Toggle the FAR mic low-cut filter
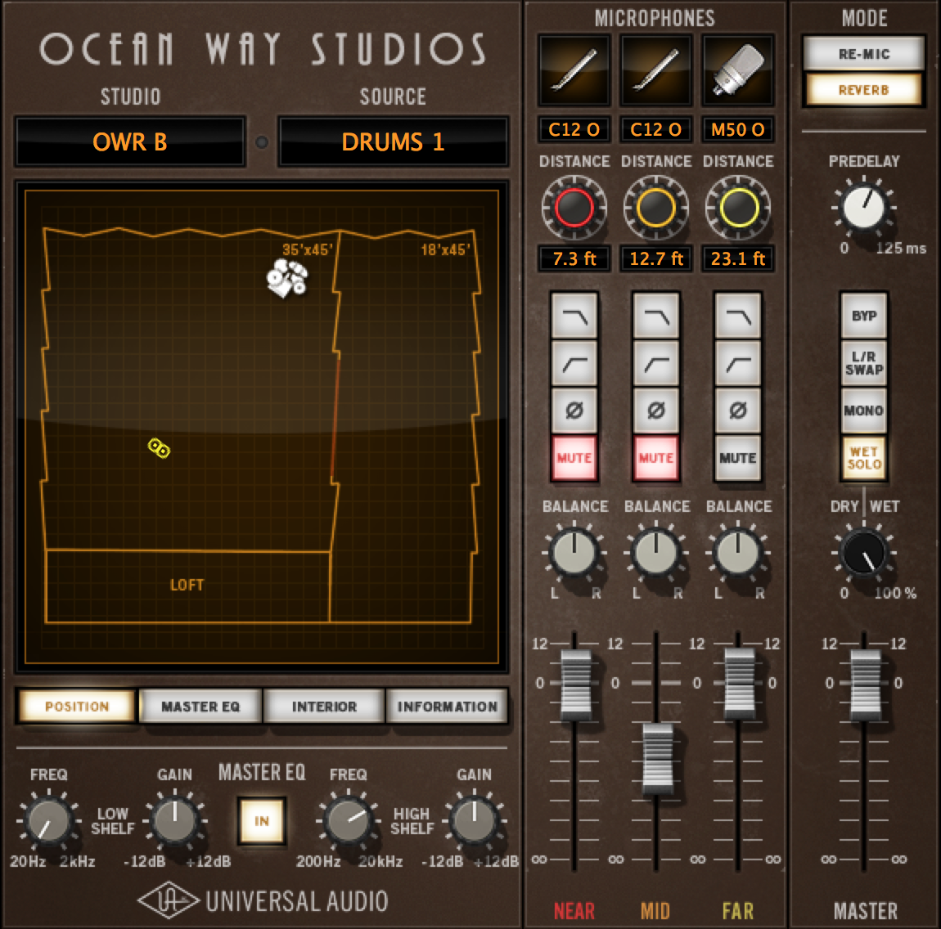 pyautogui.click(x=737, y=363)
